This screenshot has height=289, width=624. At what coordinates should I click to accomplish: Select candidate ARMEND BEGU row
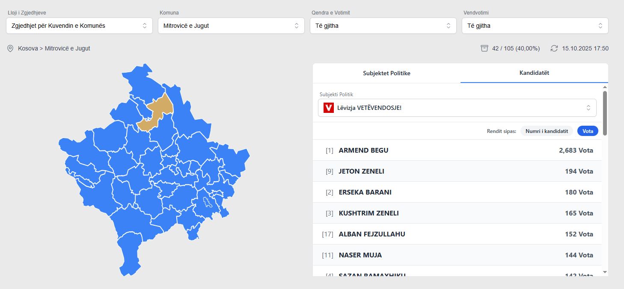(457, 150)
